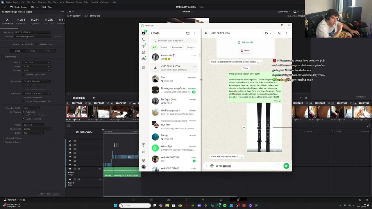Open Channels icon in WhatsApp sidebar

click(x=143, y=53)
